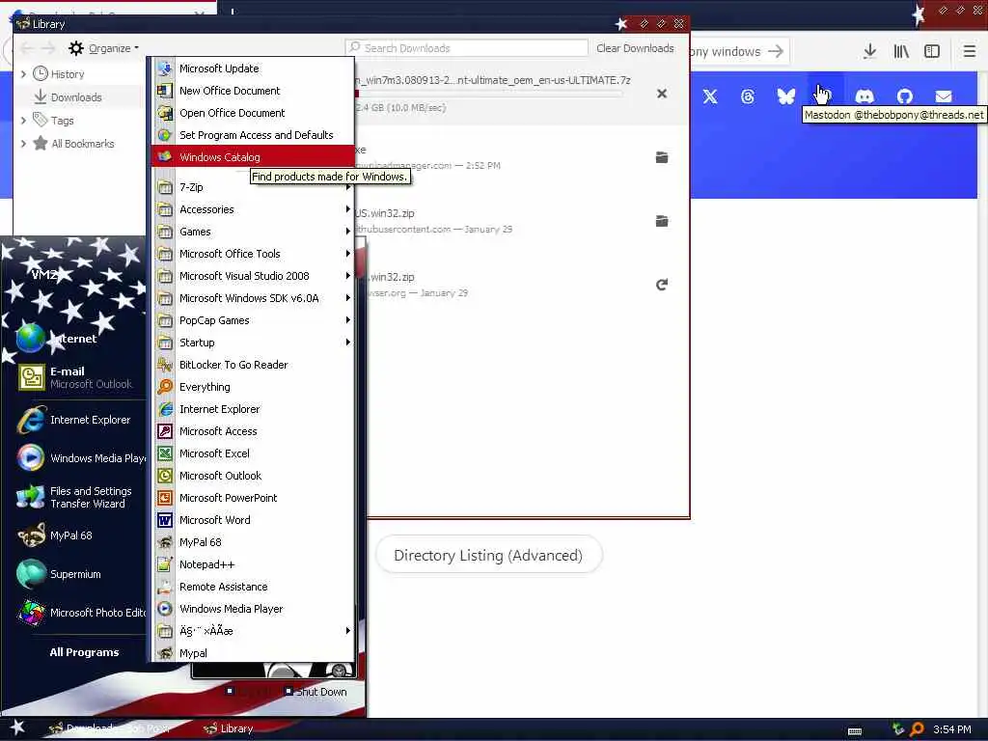
Task: Expand the Tags tree item
Action: coord(23,121)
